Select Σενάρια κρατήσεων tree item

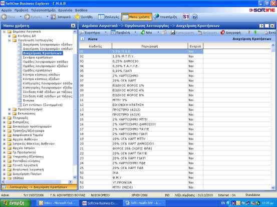tap(38, 57)
